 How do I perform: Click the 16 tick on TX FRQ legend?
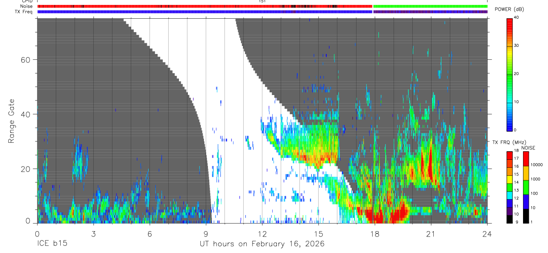coord(516,166)
